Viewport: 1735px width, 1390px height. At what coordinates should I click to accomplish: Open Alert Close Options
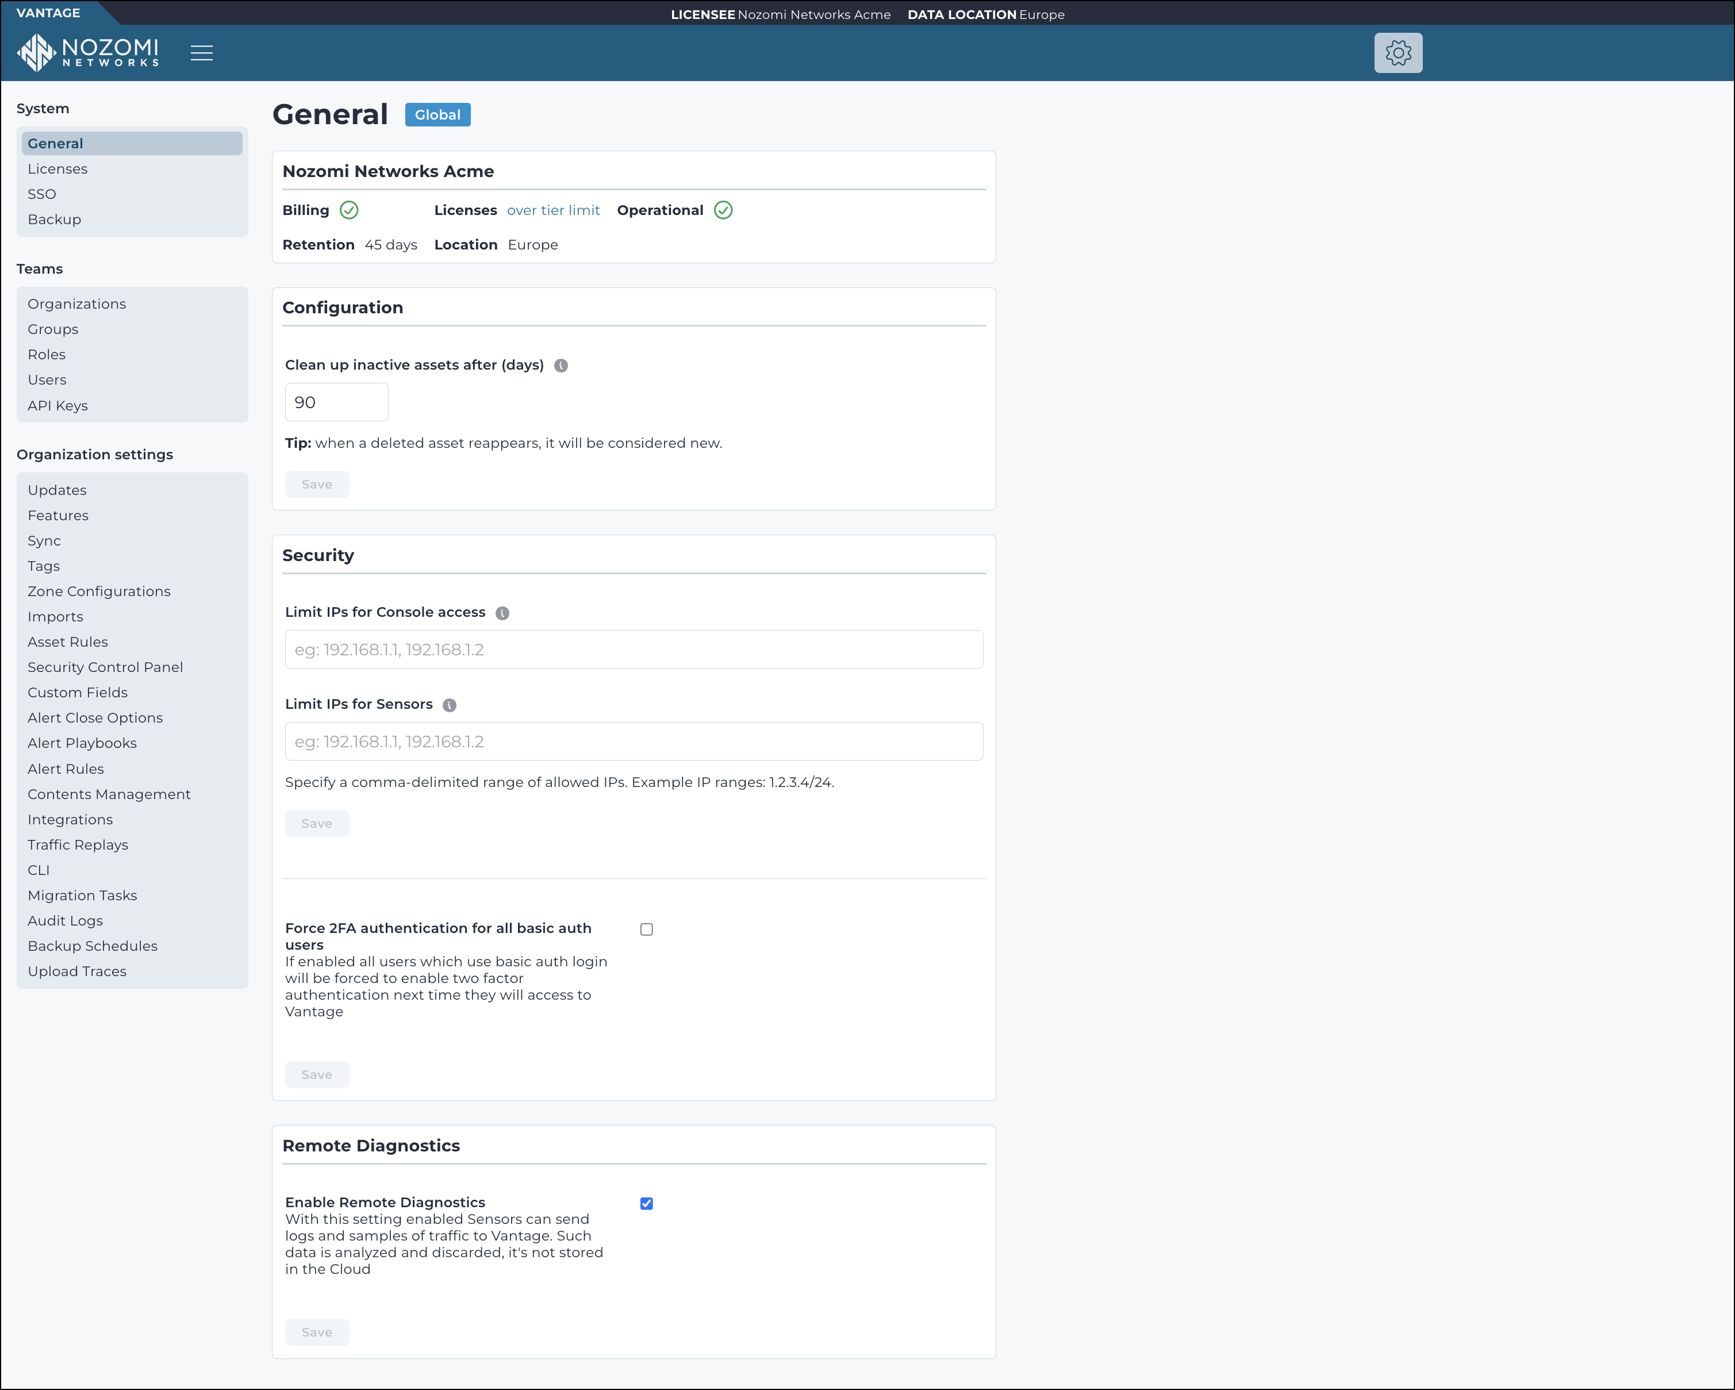click(x=95, y=718)
